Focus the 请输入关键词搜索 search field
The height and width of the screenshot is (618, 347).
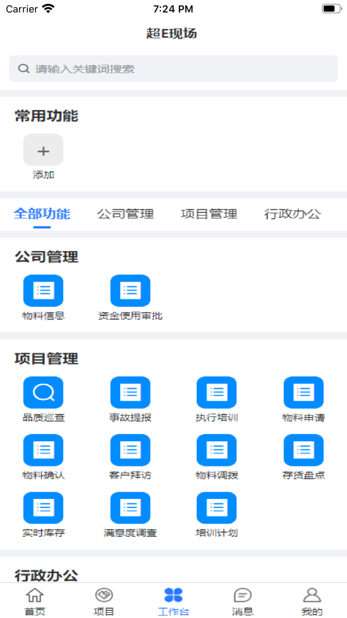tap(173, 68)
